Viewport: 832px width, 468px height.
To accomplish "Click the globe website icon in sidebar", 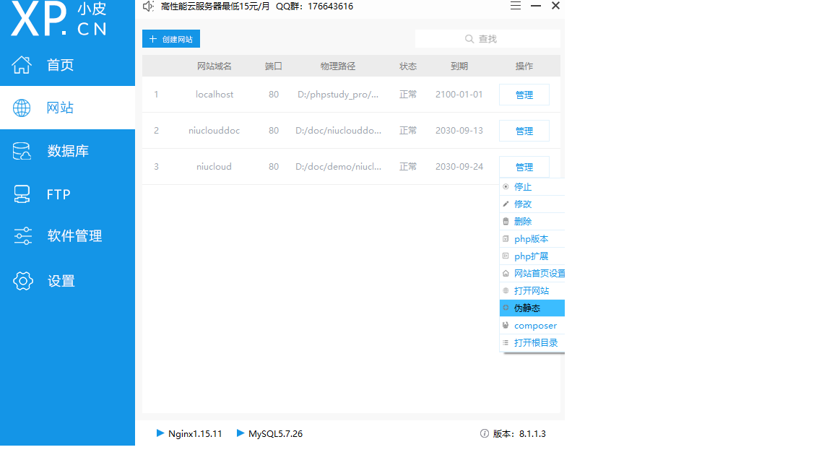I will point(22,108).
